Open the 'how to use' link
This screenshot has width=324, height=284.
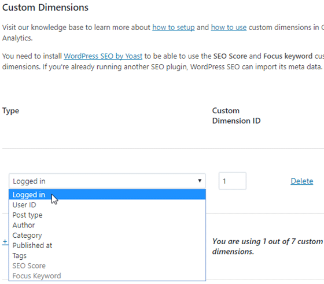pos(229,27)
